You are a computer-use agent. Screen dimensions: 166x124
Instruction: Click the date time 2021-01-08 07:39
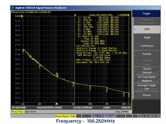(149, 116)
